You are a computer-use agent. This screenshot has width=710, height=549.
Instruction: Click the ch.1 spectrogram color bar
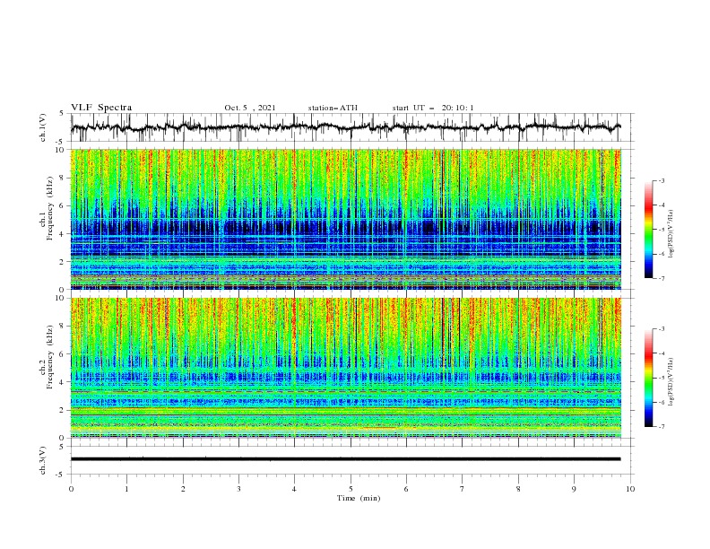(648, 230)
